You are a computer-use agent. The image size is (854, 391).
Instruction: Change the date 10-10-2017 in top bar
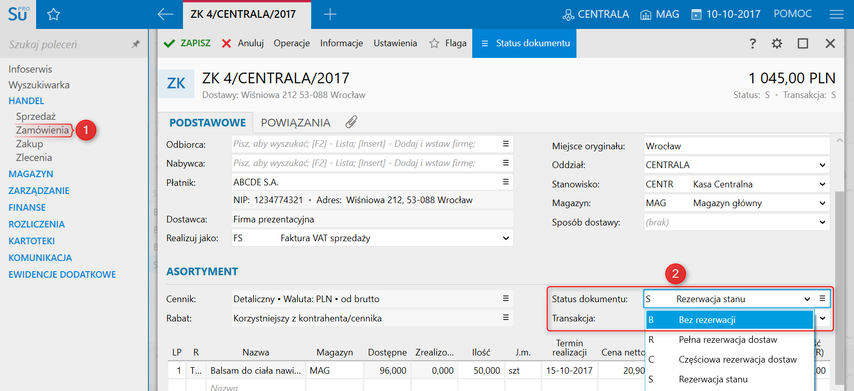click(x=726, y=14)
